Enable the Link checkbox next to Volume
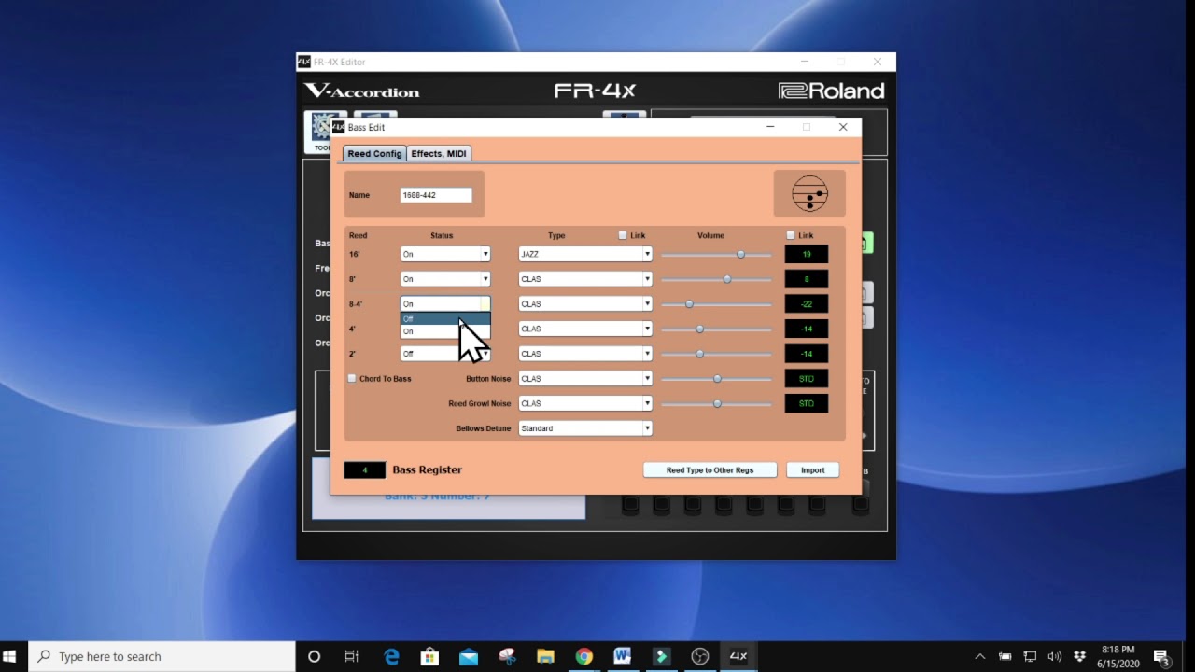The image size is (1195, 672). 791,235
